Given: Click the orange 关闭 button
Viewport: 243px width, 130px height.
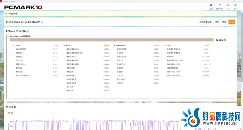Looking at the screenshot, I should pyautogui.click(x=232, y=22).
